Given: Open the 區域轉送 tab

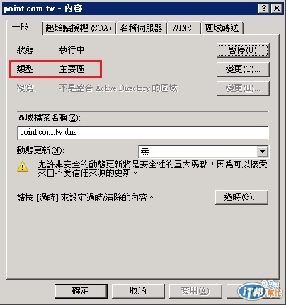Looking at the screenshot, I should click(222, 28).
